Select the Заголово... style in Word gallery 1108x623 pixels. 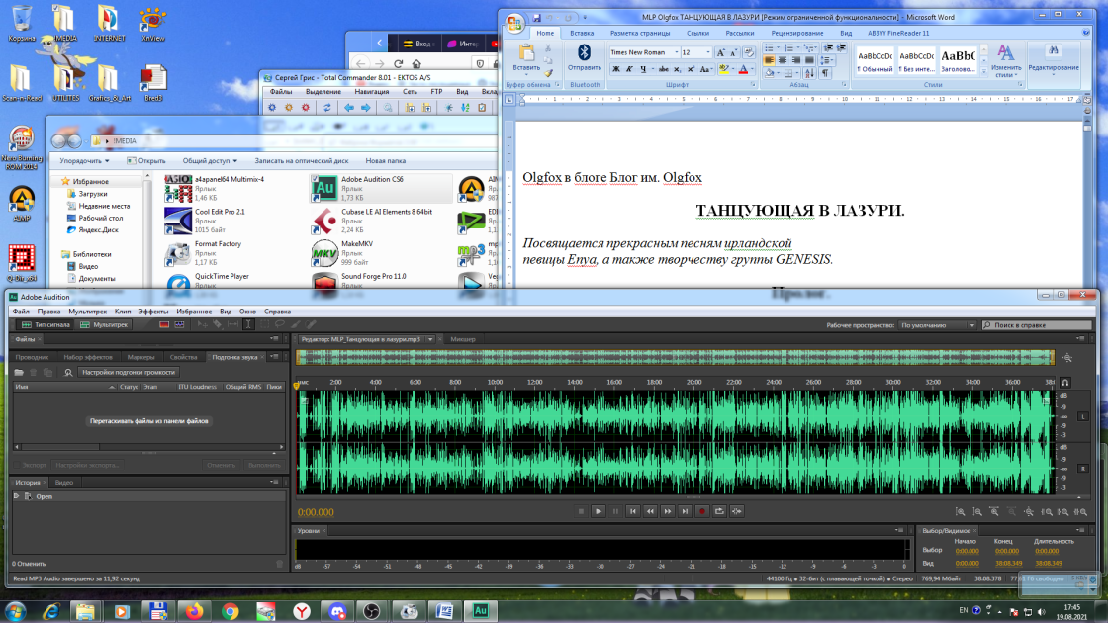click(958, 59)
